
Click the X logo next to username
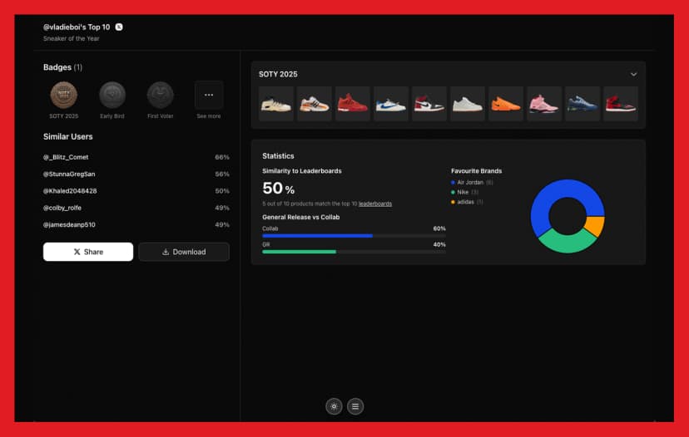(119, 27)
